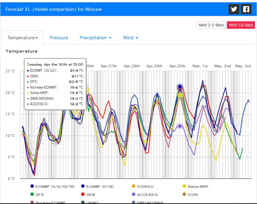Click the yellow Swiss-MRF point on Apr 30th

[x=180, y=95]
